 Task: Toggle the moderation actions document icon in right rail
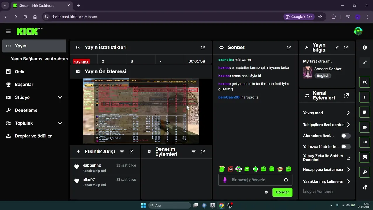click(365, 112)
